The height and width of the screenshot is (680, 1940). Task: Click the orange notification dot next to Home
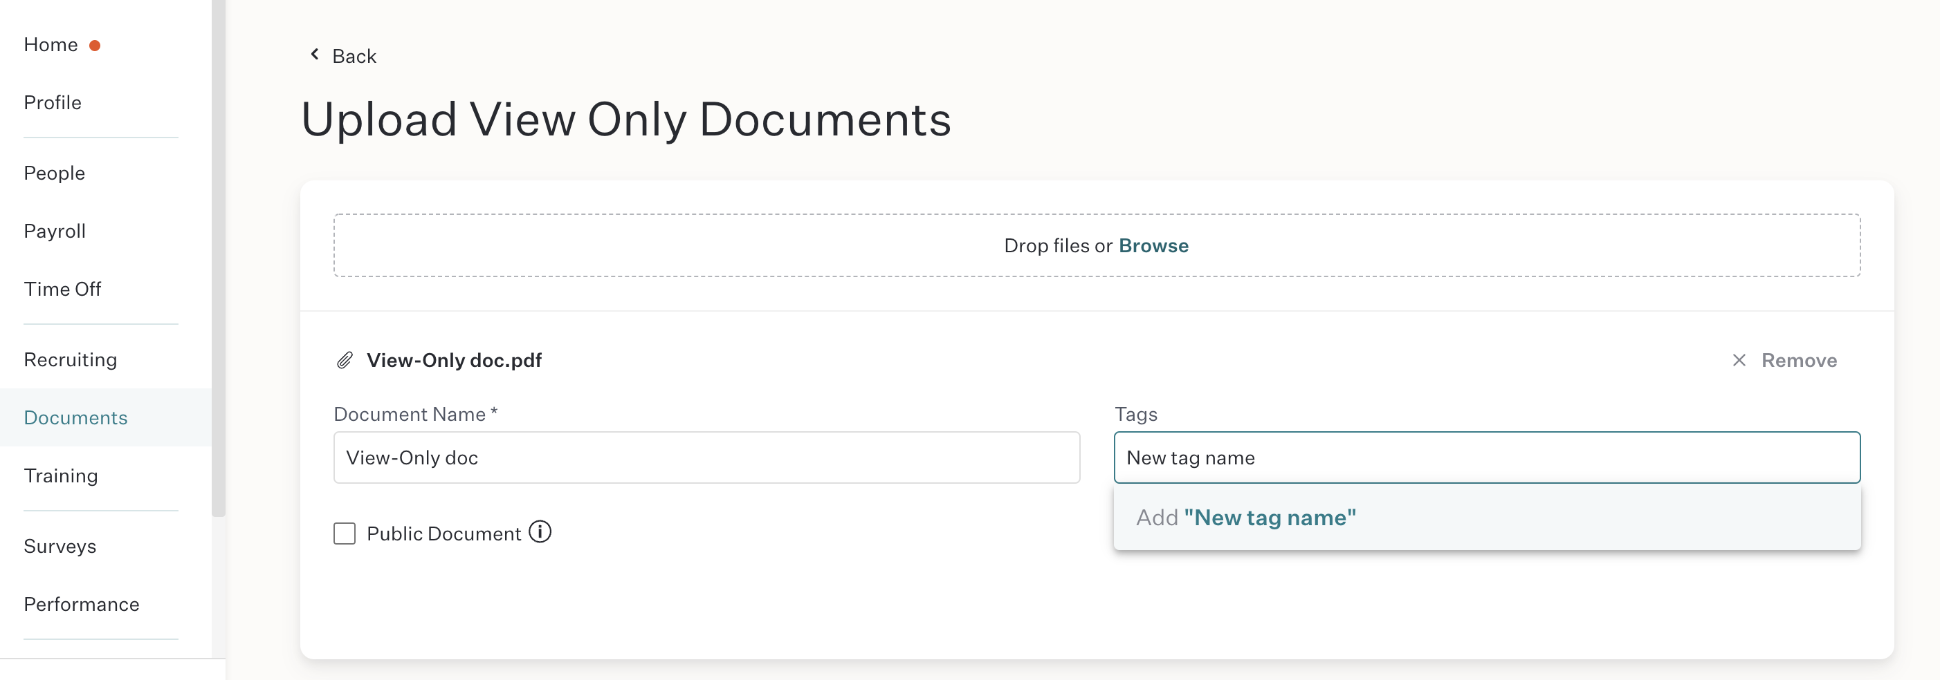tap(95, 46)
